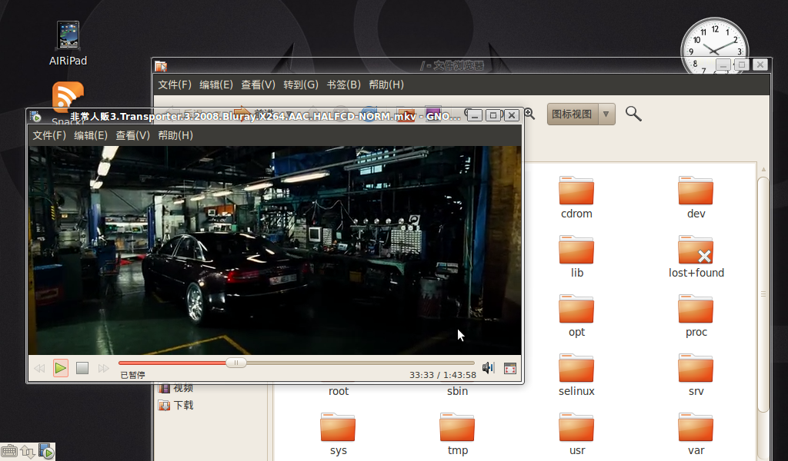Select the selinux folder
The height and width of the screenshot is (461, 788).
pos(576,375)
